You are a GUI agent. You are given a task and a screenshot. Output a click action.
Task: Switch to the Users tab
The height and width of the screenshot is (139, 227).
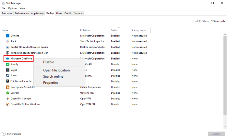(x=59, y=13)
